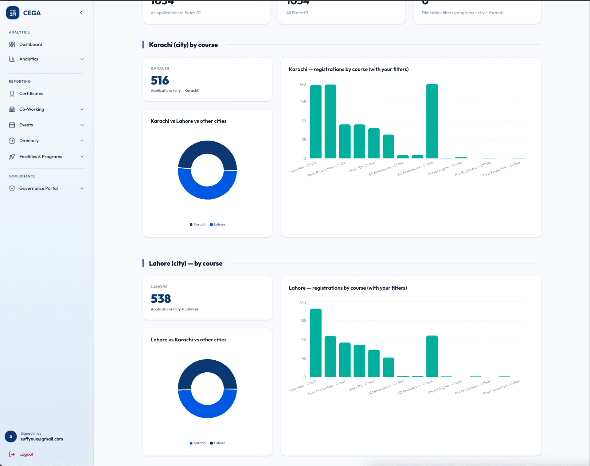
Task: Click the Dashboard grid icon
Action: [x=12, y=44]
